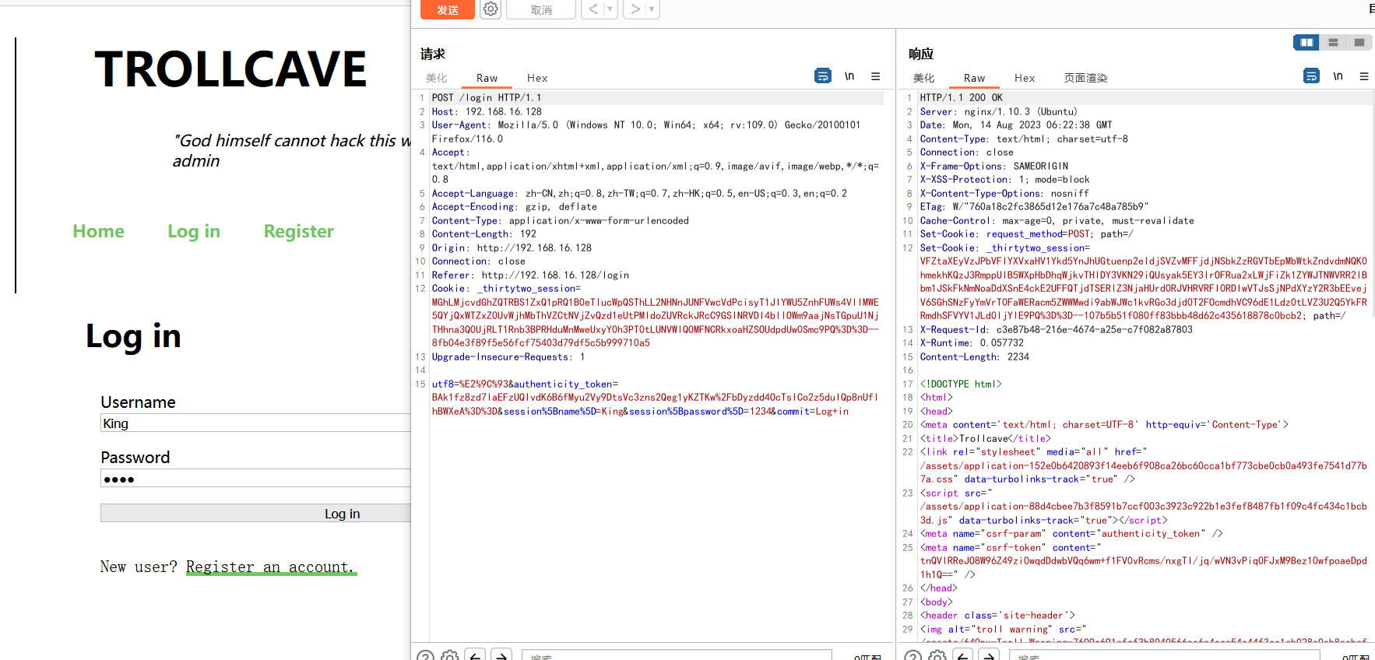The image size is (1375, 660).
Task: Toggle word wrap in request panel
Action: pyautogui.click(x=823, y=75)
